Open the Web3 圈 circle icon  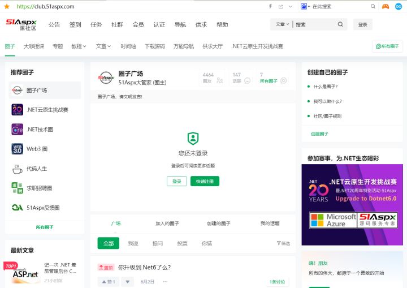point(17,149)
